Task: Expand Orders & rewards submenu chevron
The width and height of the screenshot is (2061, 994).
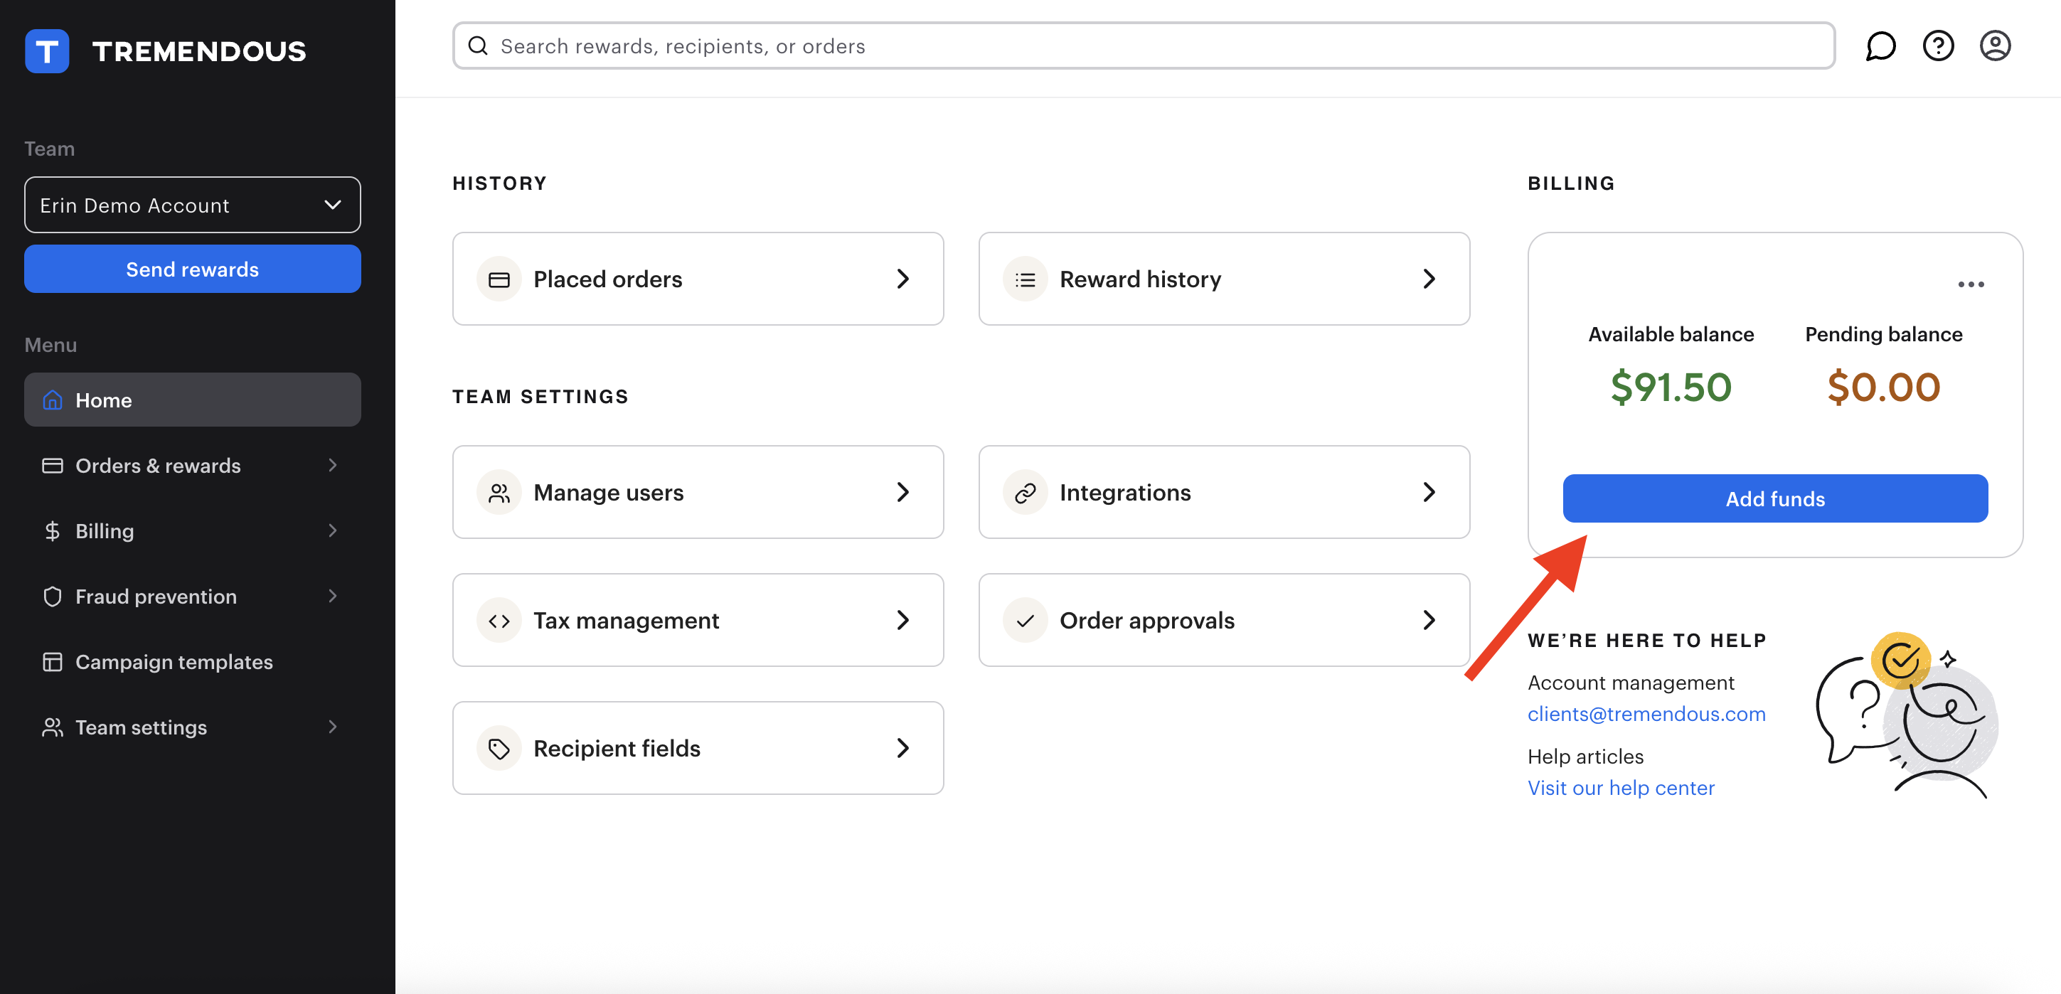Action: point(333,466)
